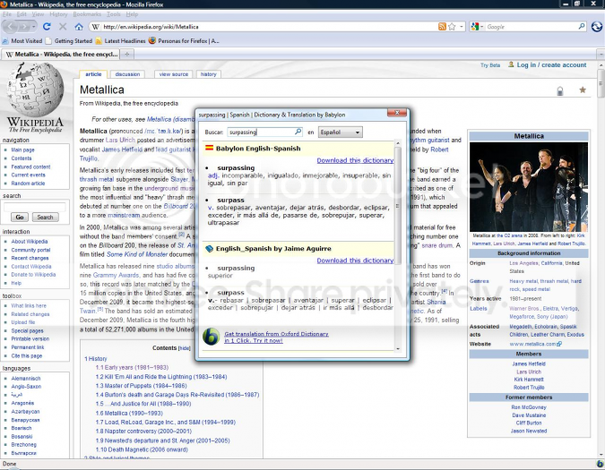Open the Bookmarks menu
Image resolution: width=605 pixels, height=470 pixels.
[86, 14]
